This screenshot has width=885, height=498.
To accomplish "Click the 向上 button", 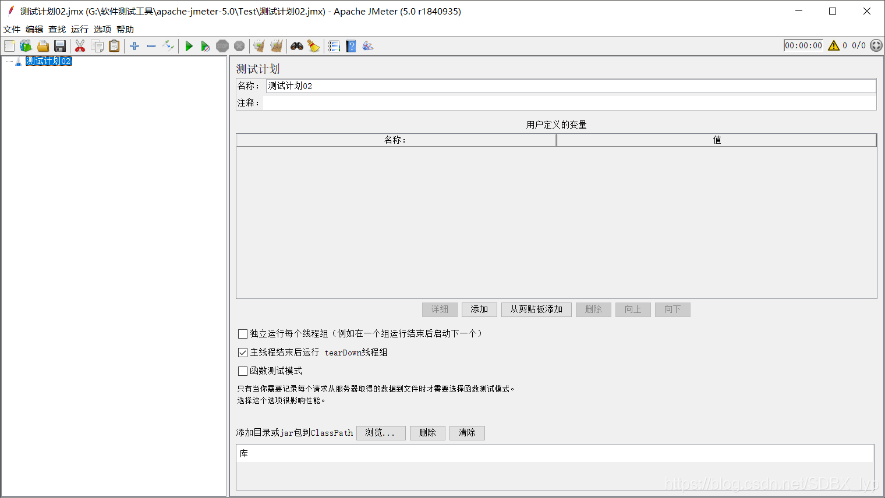I will (633, 310).
